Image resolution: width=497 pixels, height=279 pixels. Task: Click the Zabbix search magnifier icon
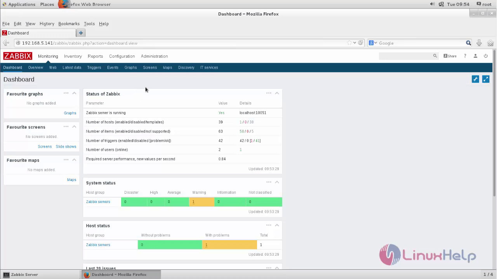click(435, 56)
